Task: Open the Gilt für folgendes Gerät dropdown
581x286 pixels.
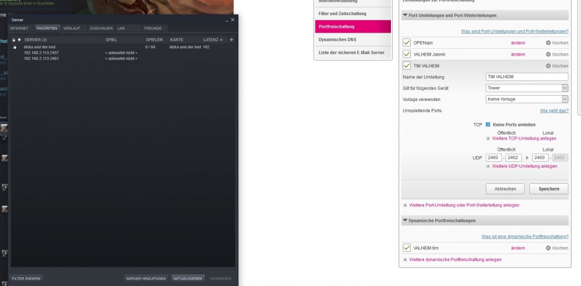Action: [x=527, y=88]
